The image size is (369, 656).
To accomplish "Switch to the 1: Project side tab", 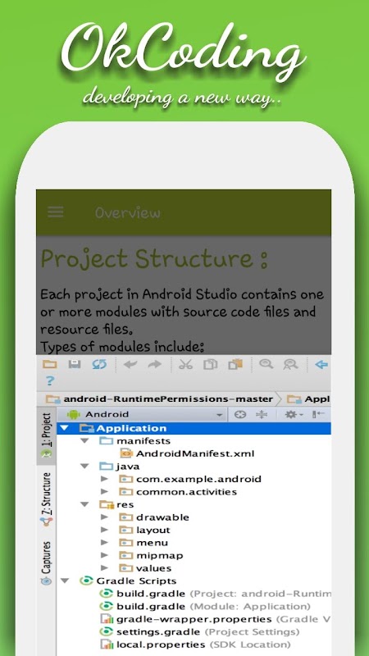I will (47, 435).
